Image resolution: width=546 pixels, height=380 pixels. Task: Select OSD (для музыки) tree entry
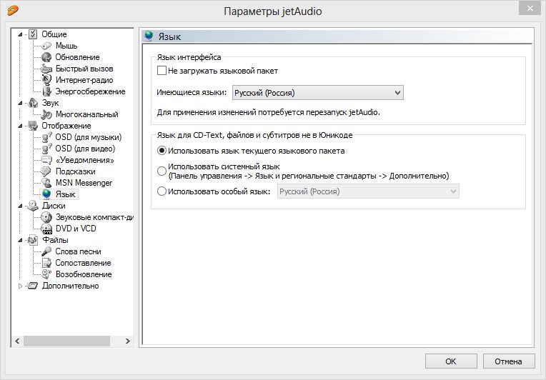[x=89, y=137]
